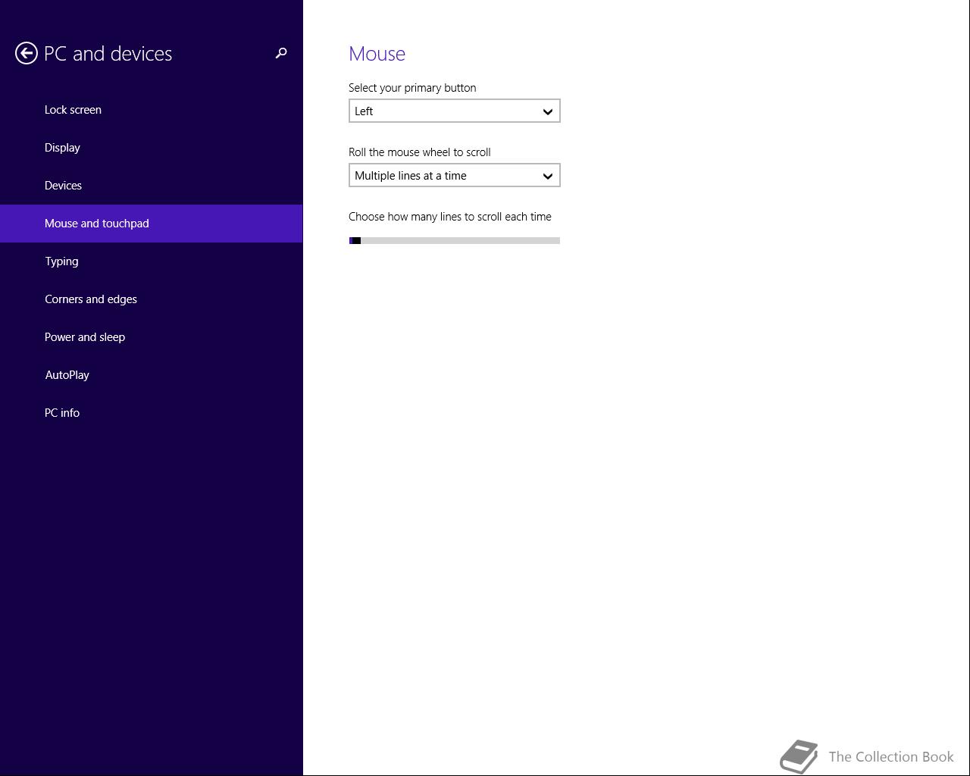Image resolution: width=970 pixels, height=776 pixels.
Task: Select the Display category
Action: [x=151, y=148]
